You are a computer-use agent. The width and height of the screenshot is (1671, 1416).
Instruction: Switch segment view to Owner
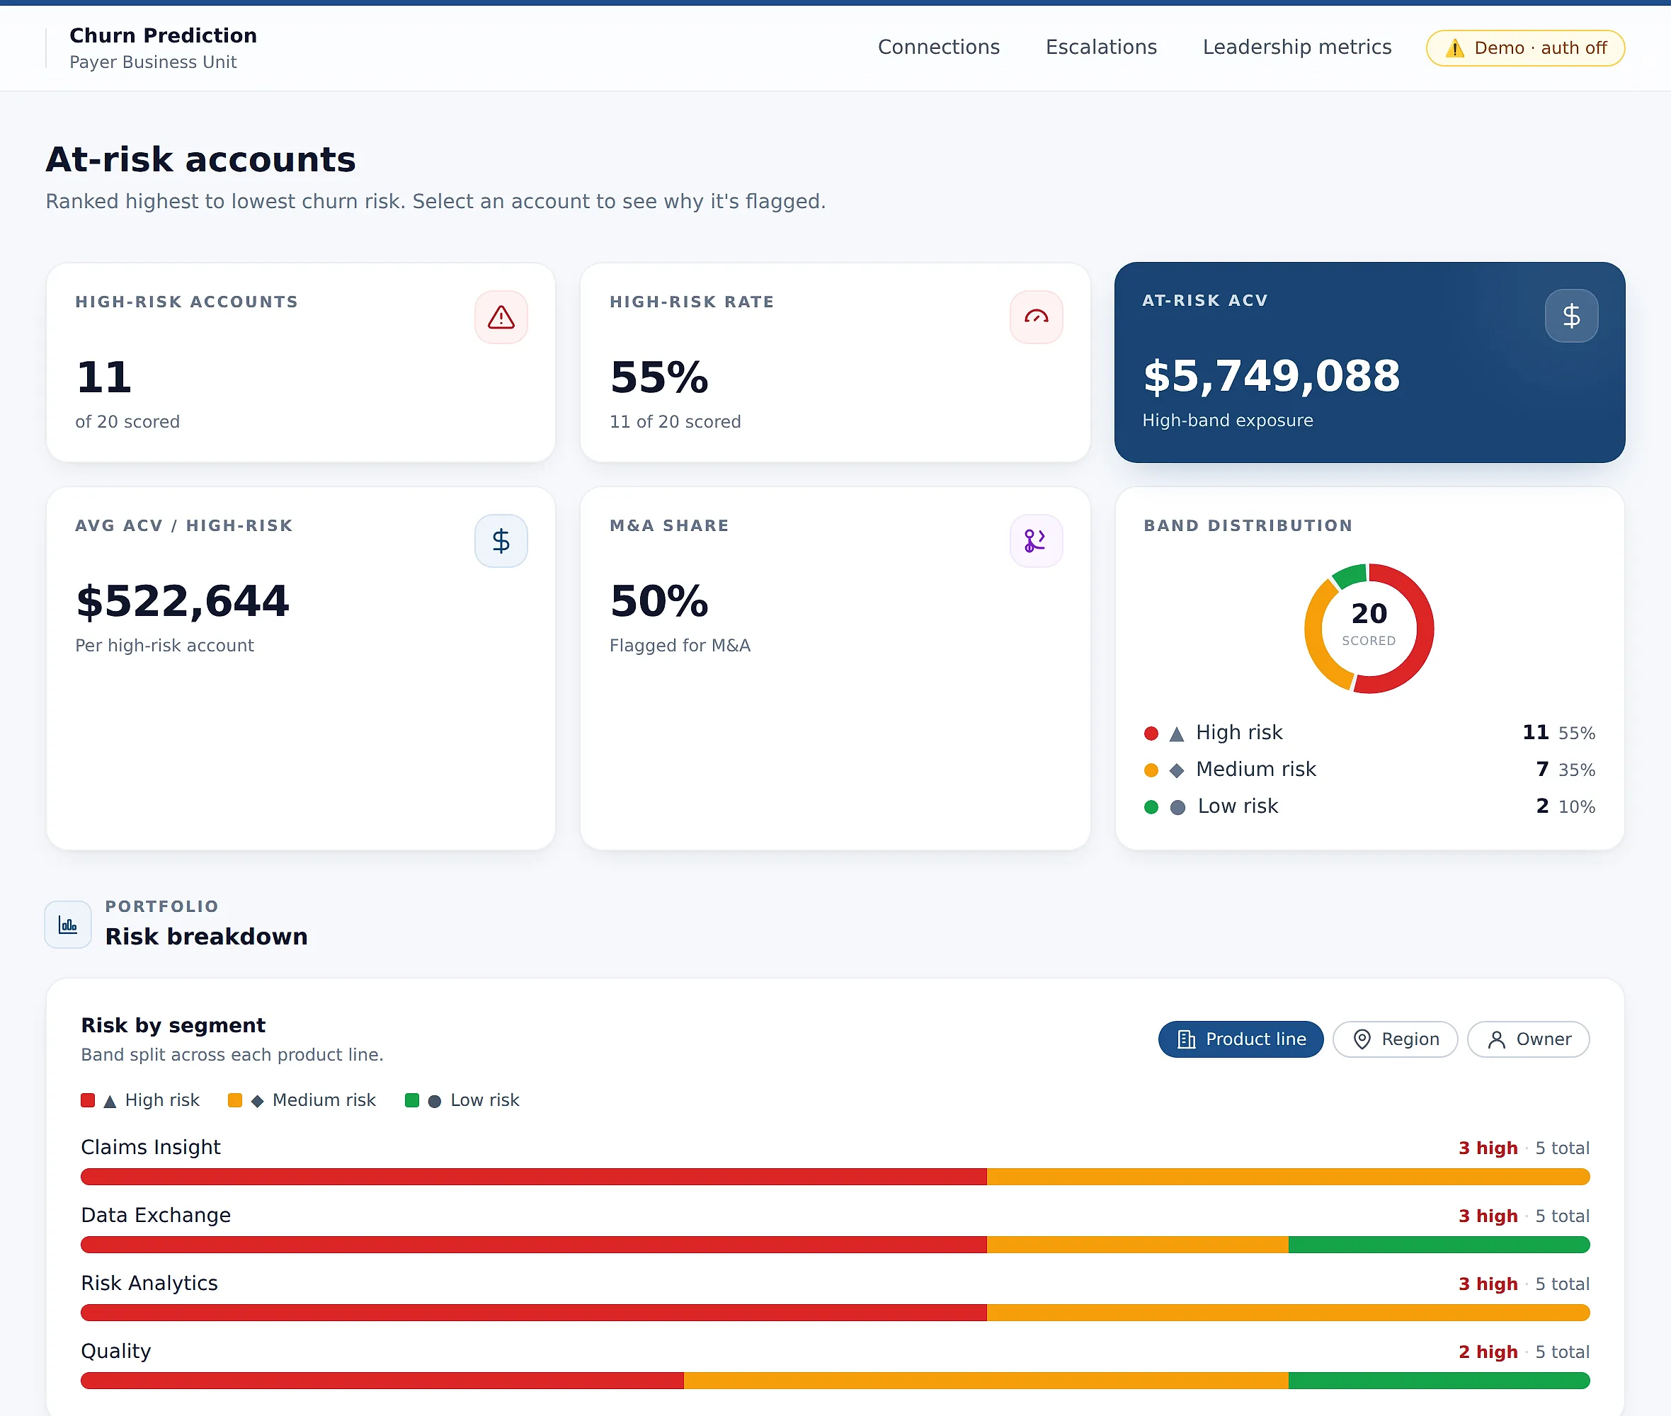point(1528,1039)
